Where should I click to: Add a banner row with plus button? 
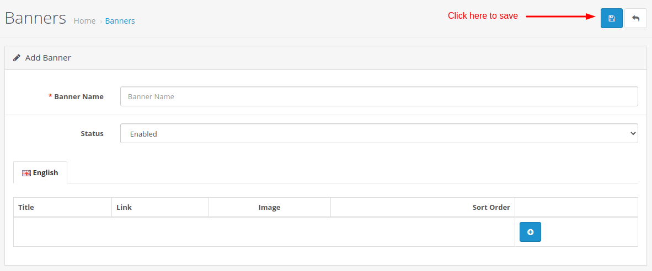coord(530,232)
